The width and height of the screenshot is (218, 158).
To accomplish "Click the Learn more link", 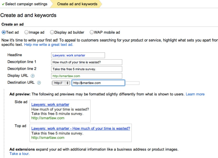I will (x=195, y=94).
